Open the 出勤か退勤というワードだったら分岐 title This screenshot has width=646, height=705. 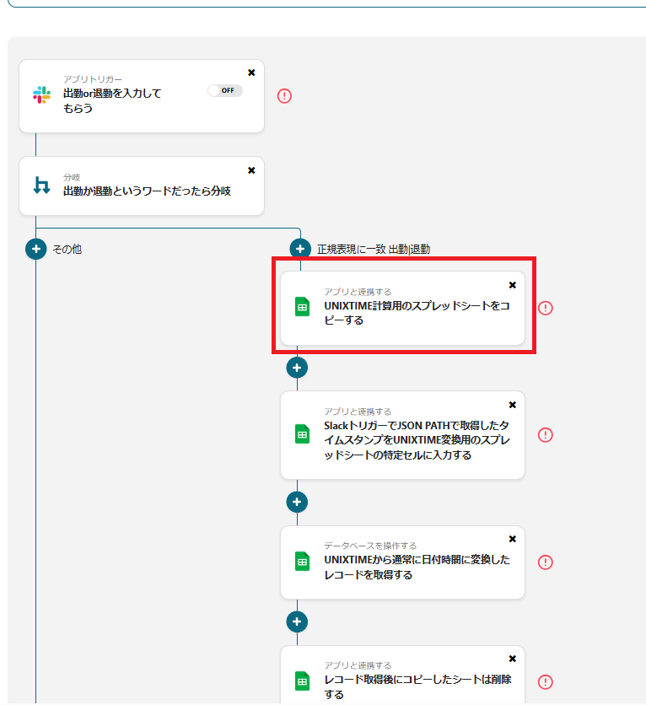[147, 191]
